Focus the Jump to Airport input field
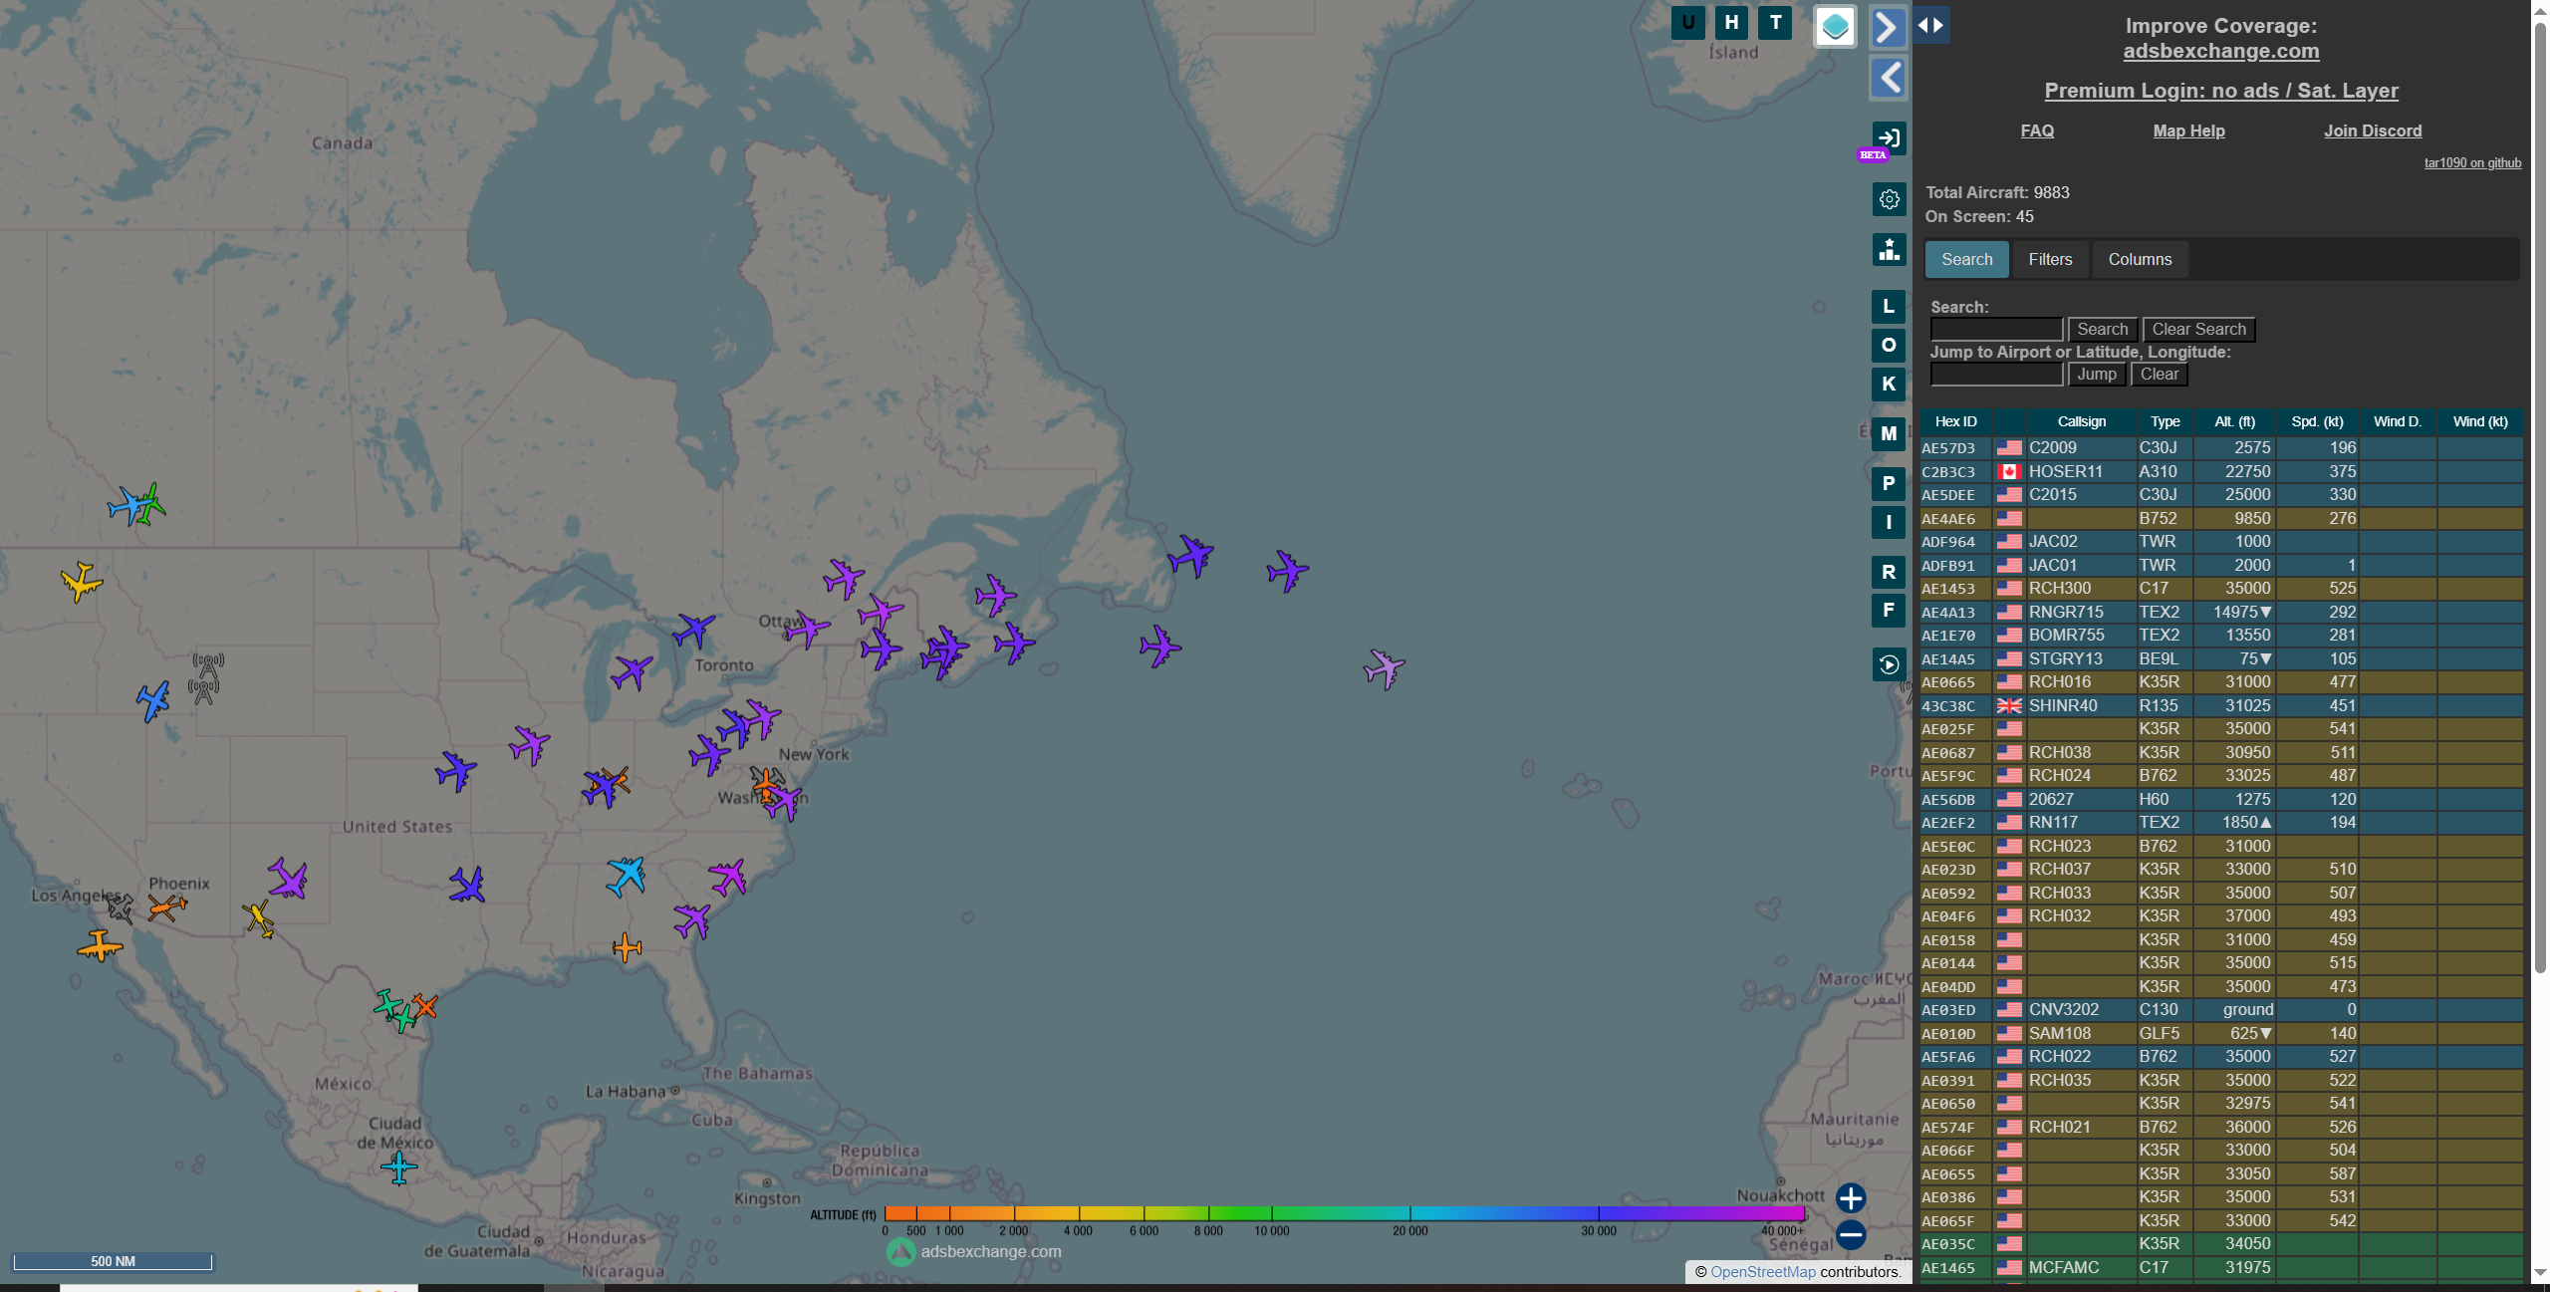Viewport: 2550px width, 1292px height. (x=1996, y=375)
